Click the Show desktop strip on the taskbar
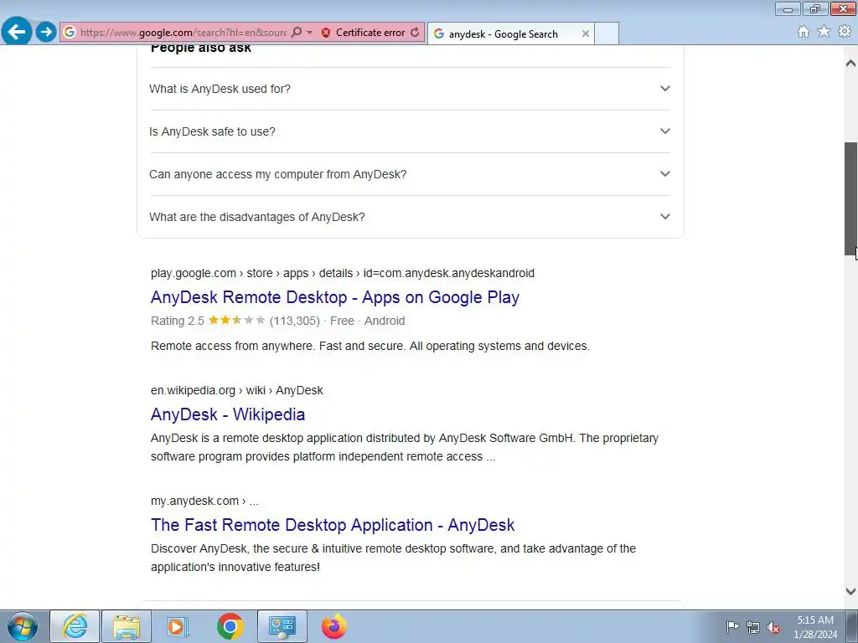 [x=852, y=626]
